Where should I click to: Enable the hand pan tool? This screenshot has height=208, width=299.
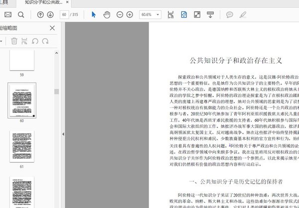pos(107,14)
